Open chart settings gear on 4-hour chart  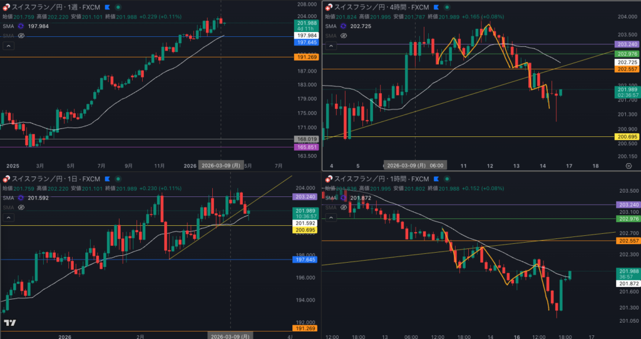[628, 166]
